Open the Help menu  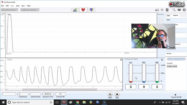[x=29, y=6]
